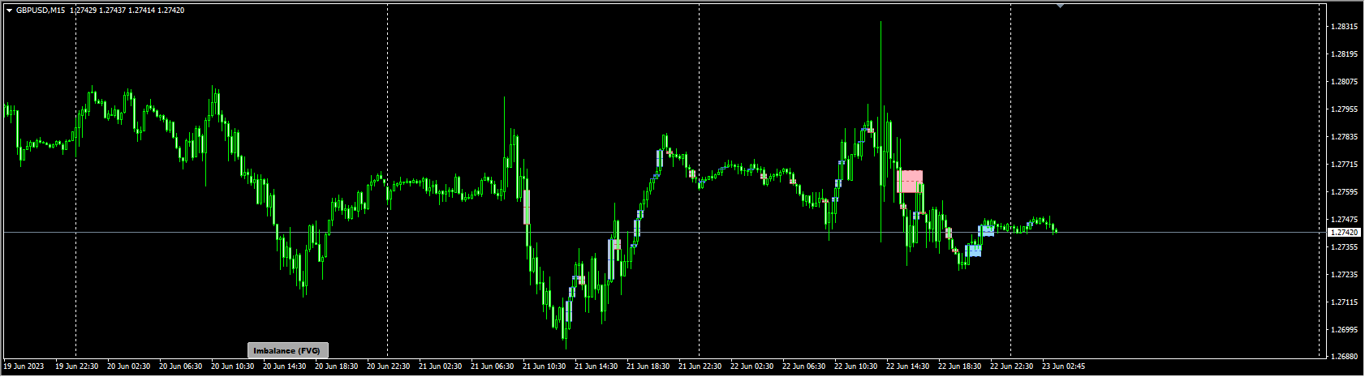Screen dimensions: 1365x377
Task: Click the 23 Jun 02:45 time label
Action: tap(1063, 366)
